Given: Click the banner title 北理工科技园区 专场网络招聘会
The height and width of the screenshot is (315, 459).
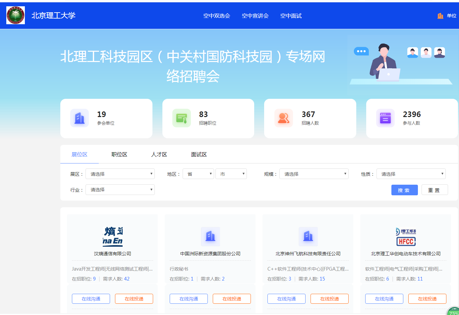Looking at the screenshot, I should [x=193, y=66].
